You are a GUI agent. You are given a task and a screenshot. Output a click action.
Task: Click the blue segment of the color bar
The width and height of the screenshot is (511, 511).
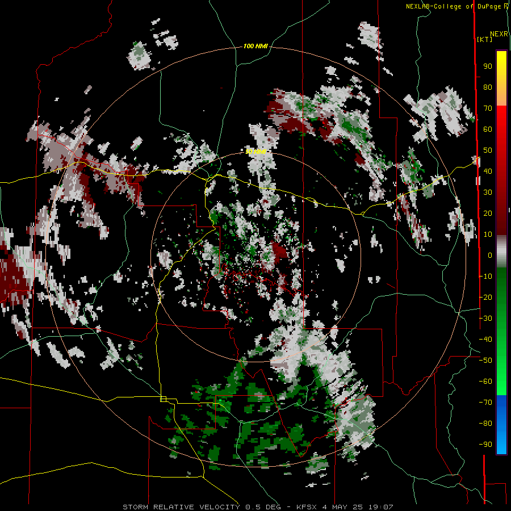point(501,424)
